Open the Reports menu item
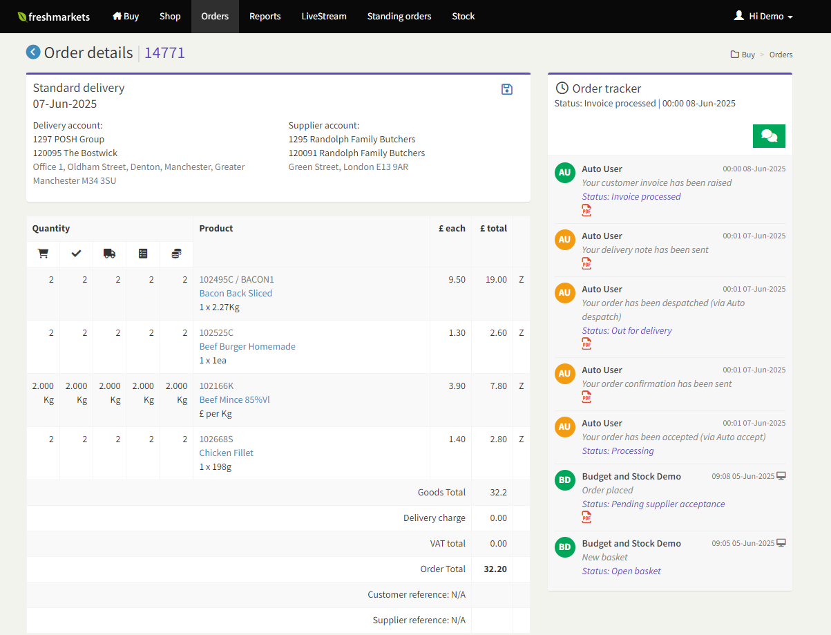831x635 pixels. (x=265, y=16)
